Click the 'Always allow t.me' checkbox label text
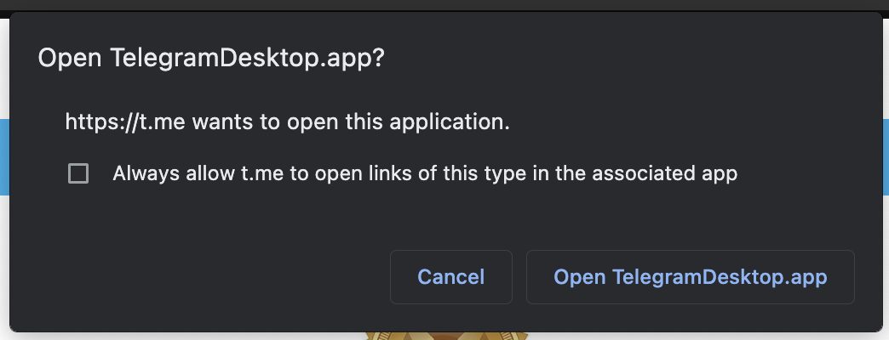The width and height of the screenshot is (889, 340). tap(425, 173)
